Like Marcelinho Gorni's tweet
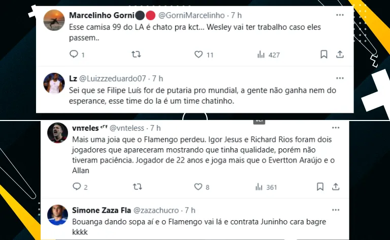Screen dimensions: 390x240 point(199,54)
